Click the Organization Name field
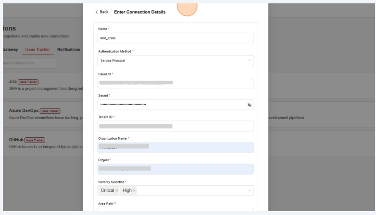The height and width of the screenshot is (215, 376). pos(175,147)
